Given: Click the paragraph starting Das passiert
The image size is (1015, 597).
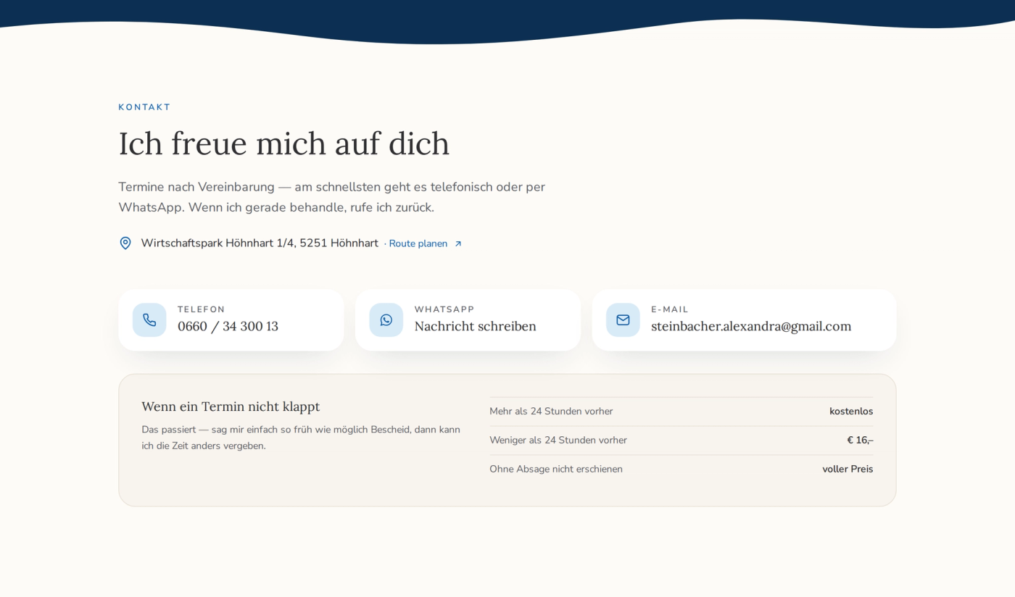Looking at the screenshot, I should [x=301, y=438].
